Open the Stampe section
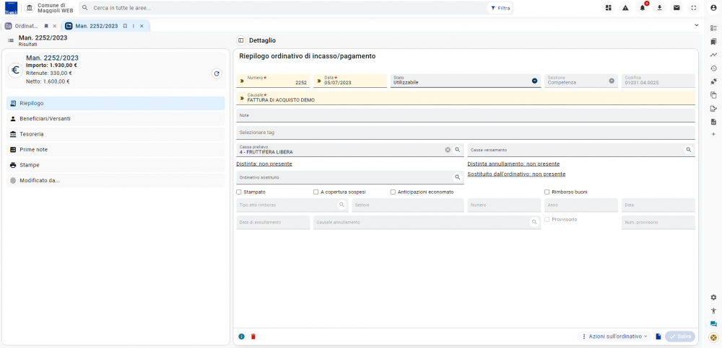 (x=116, y=165)
